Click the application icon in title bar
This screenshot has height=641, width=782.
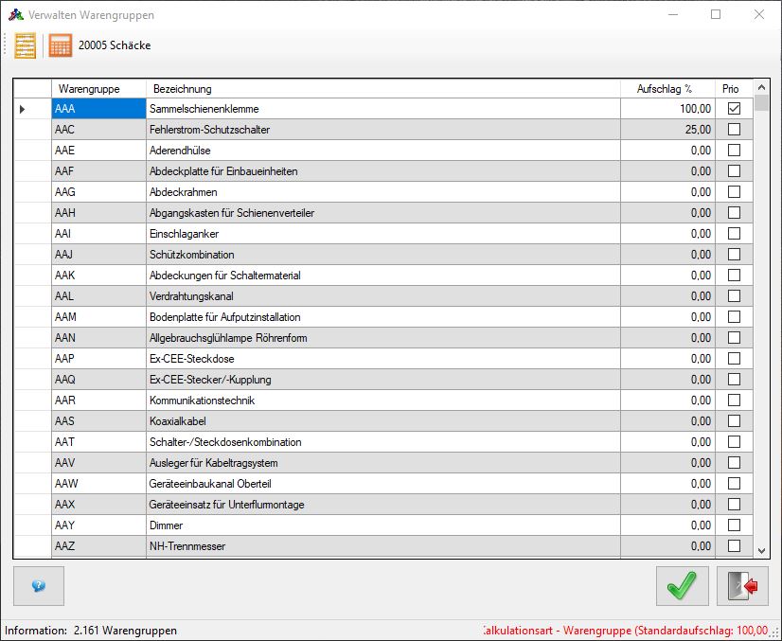[15, 15]
